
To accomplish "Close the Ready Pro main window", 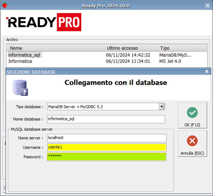I will [208, 5].
